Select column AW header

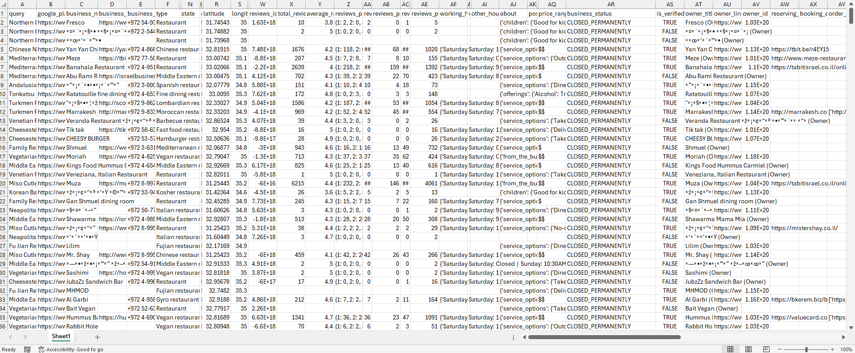coord(785,4)
